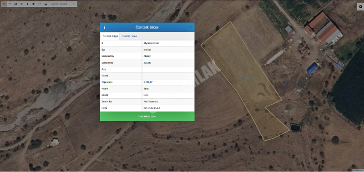Click the refresh map icon

pyautogui.click(x=16, y=4)
